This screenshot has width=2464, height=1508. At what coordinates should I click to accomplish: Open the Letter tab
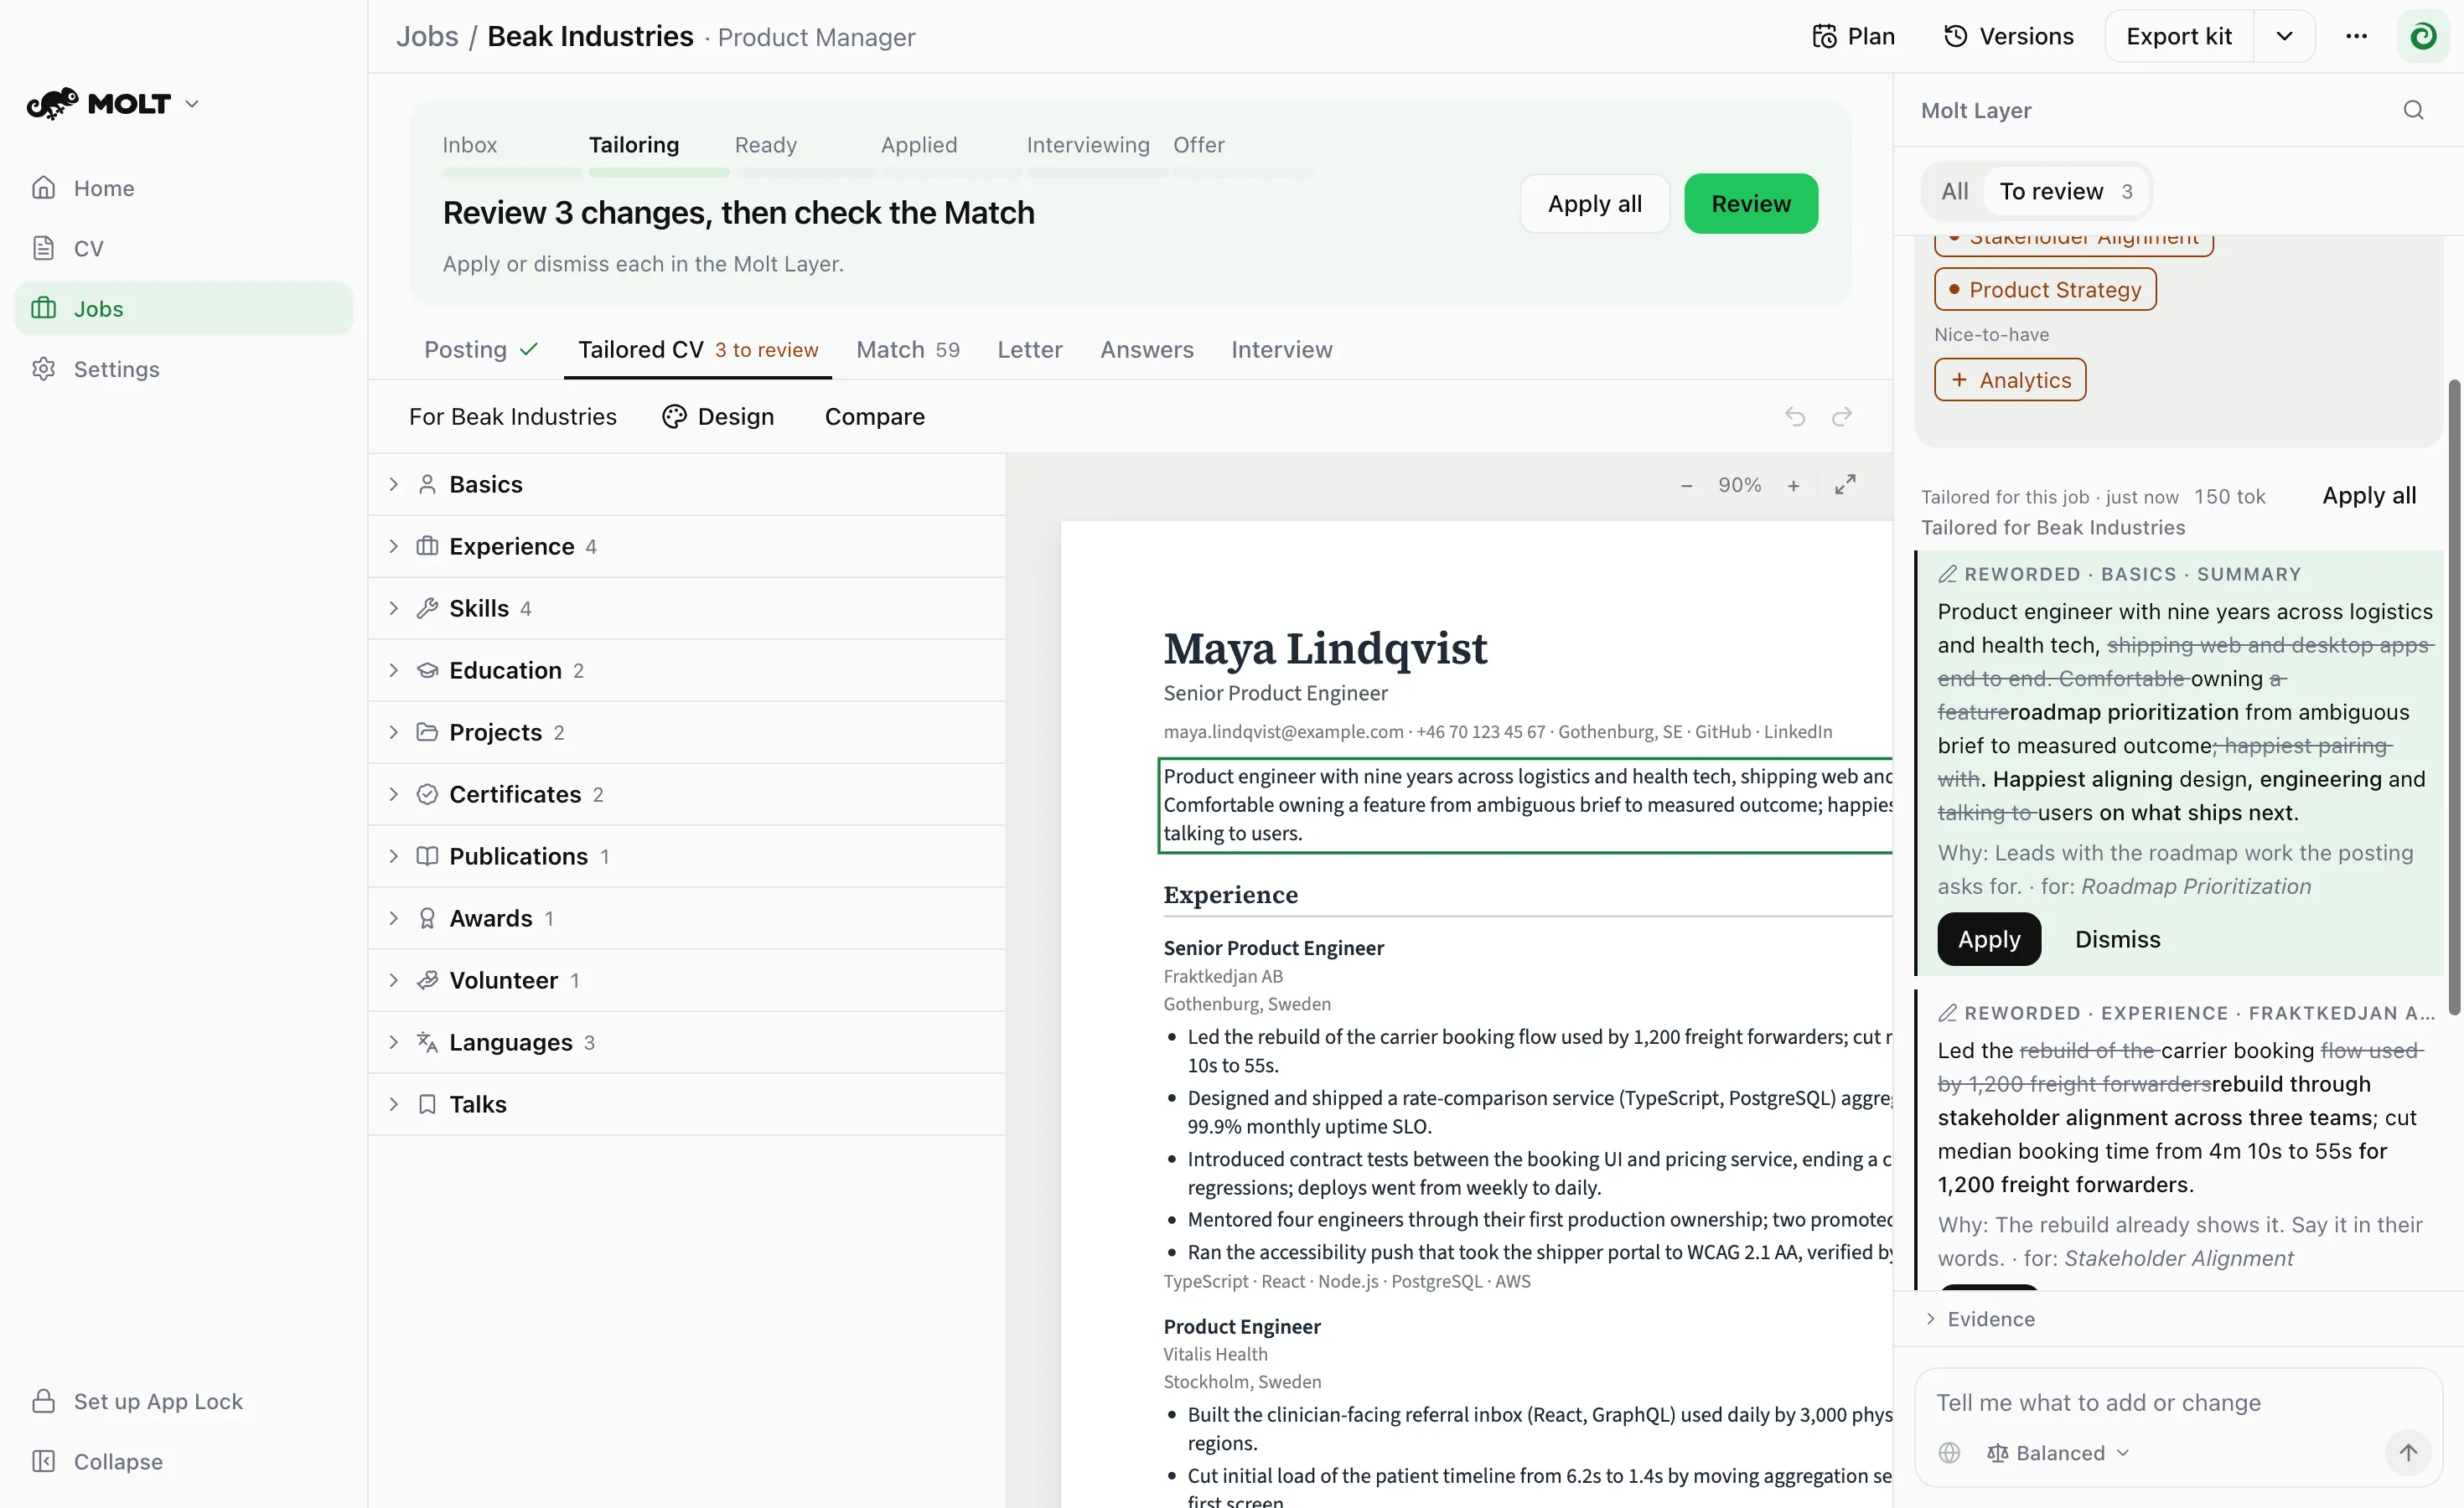pos(1029,349)
